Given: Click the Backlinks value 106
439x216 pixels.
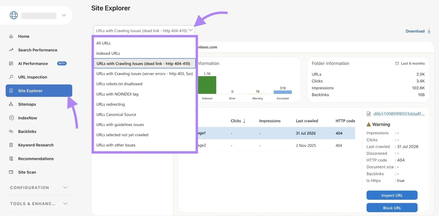Looking at the screenshot, I should [421, 95].
